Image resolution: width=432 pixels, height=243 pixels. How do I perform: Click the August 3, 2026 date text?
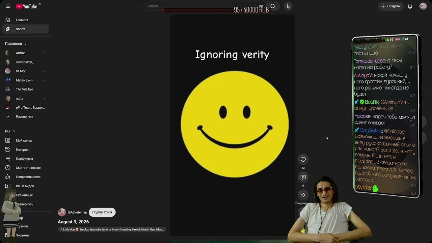[73, 222]
